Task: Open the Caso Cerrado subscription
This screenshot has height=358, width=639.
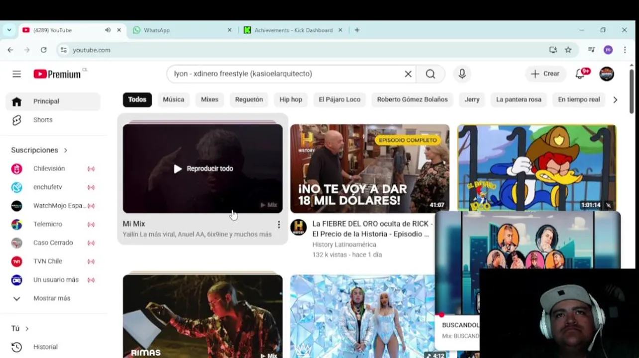Action: tap(53, 243)
